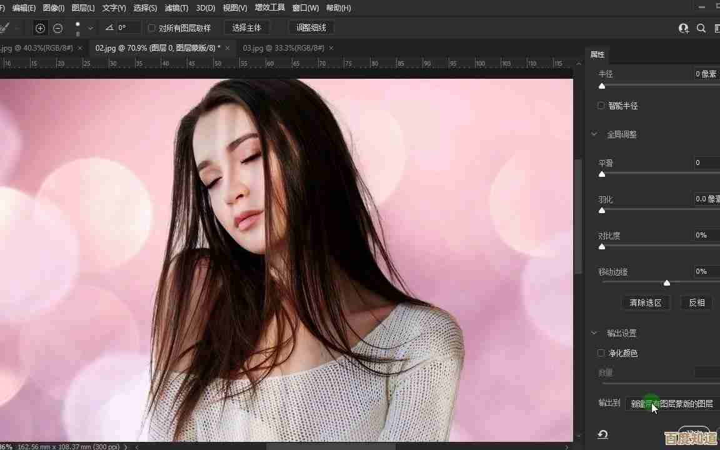Click the reset undo arrow icon
Image resolution: width=720 pixels, height=450 pixels.
click(602, 434)
